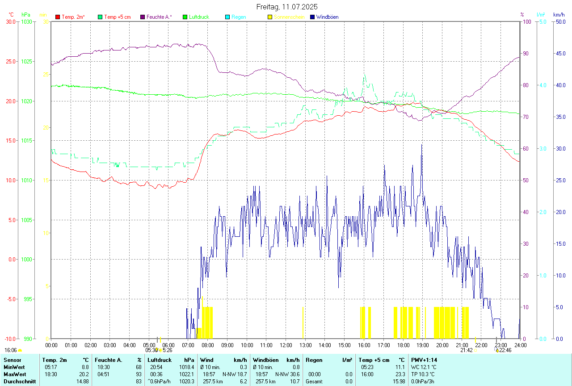Click the green Temp +5 cm legend square
Viewport: 572px width, 386px height.
(100, 17)
